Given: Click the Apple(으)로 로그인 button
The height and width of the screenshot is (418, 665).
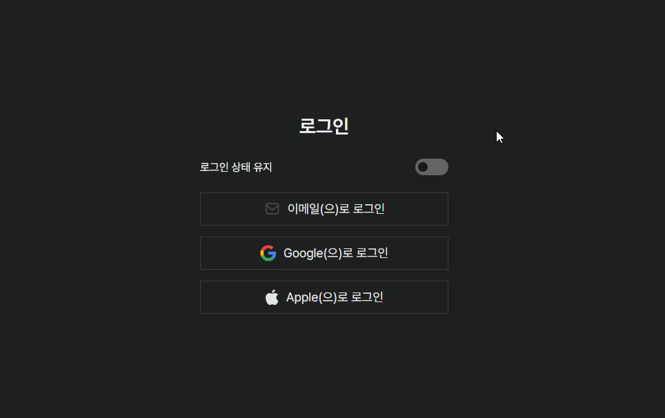Looking at the screenshot, I should [324, 297].
